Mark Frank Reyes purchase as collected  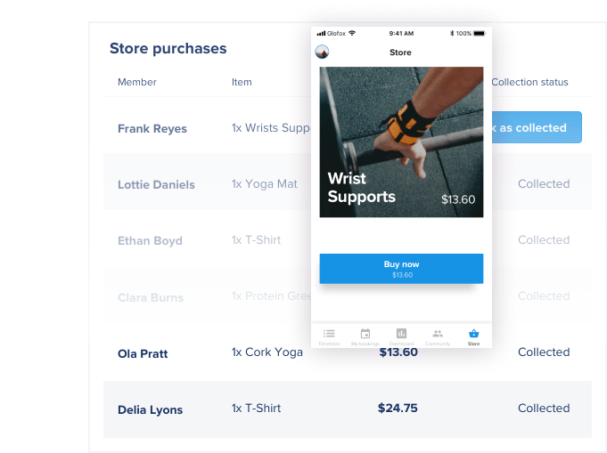click(533, 127)
